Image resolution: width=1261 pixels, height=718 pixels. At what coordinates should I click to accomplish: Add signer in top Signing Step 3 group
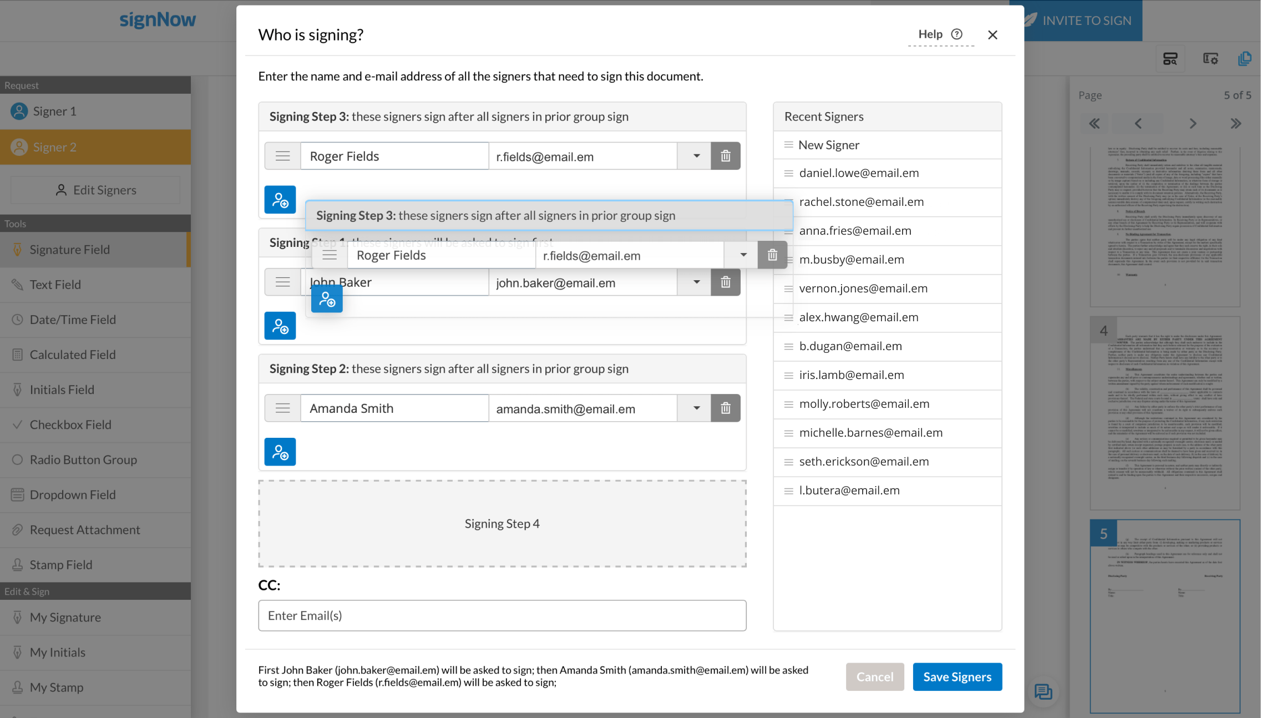pyautogui.click(x=280, y=200)
